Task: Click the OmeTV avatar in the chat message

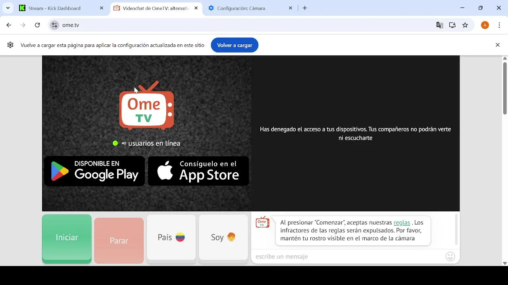Action: coord(262,222)
